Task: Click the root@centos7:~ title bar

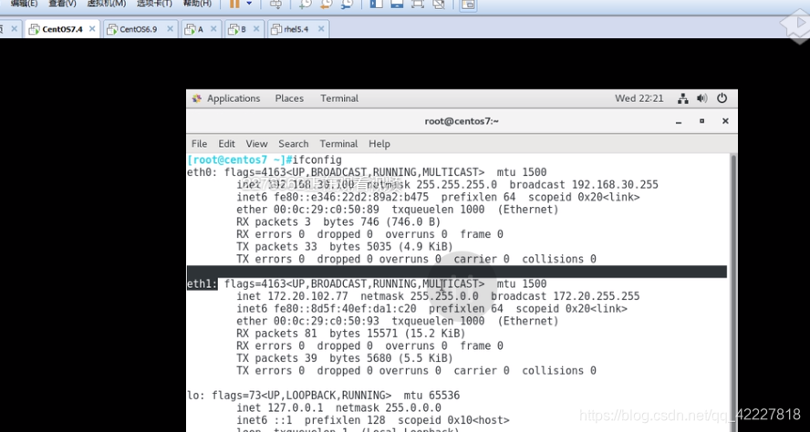Action: pyautogui.click(x=462, y=121)
